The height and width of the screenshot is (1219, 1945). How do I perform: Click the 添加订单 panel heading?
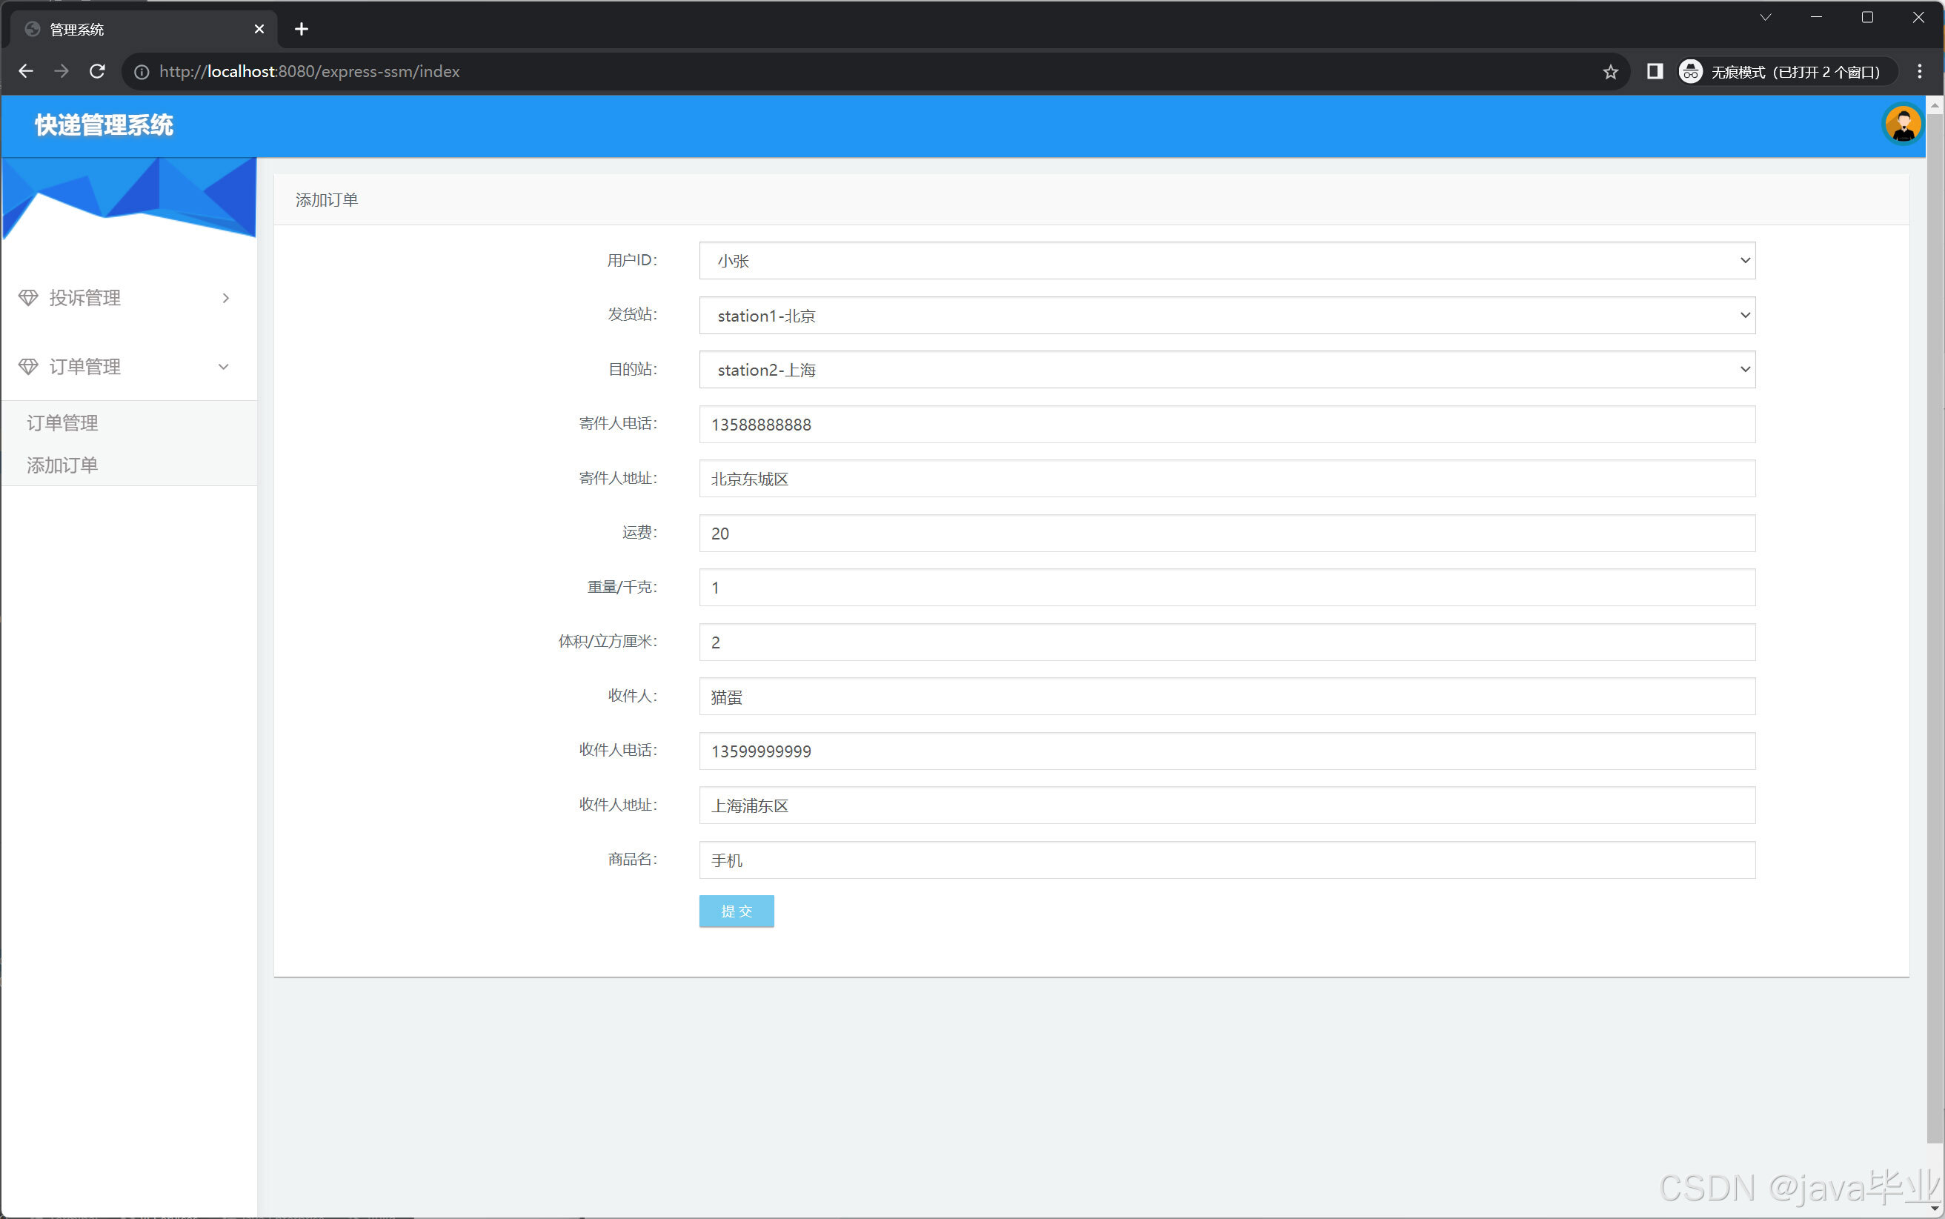tap(327, 200)
